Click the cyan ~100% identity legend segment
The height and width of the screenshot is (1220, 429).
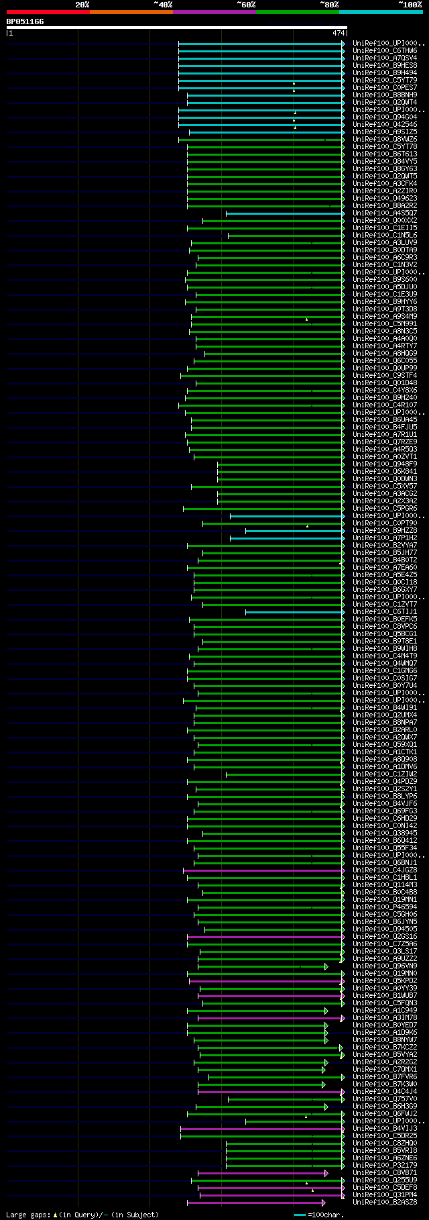click(x=380, y=12)
